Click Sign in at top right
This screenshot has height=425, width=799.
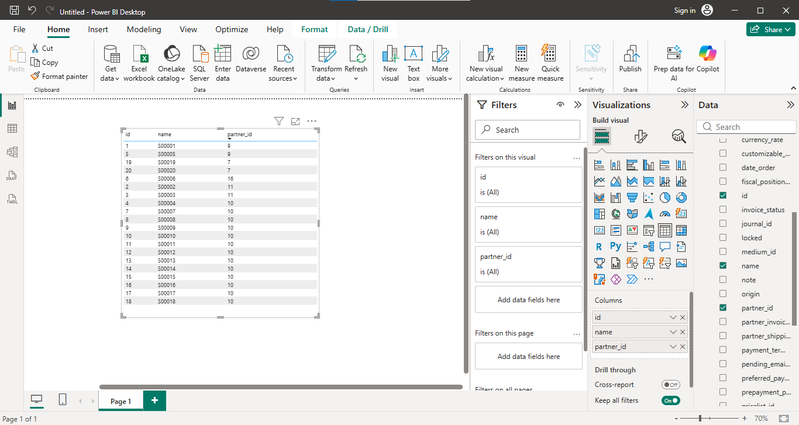(684, 11)
